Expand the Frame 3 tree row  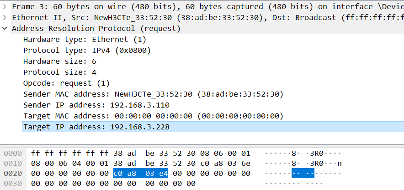click(4, 7)
